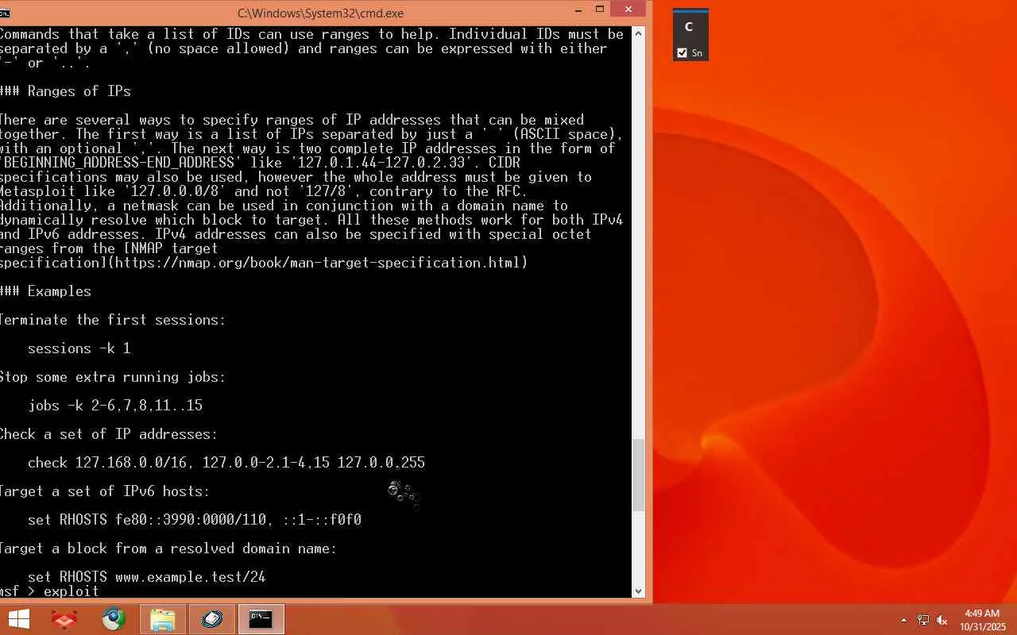Click the line 'ranges from the [NMAP target'
The width and height of the screenshot is (1017, 635).
(109, 248)
